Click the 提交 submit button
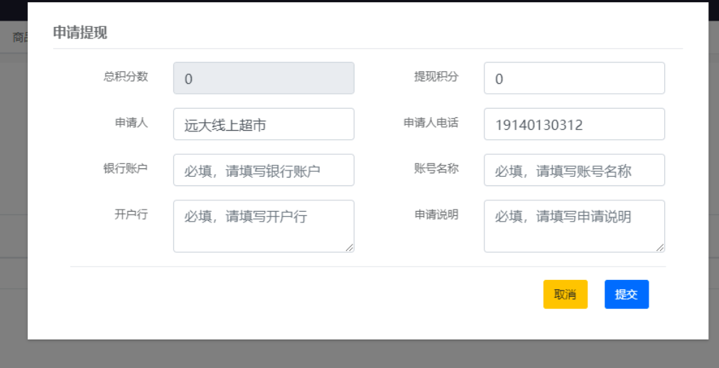Screen dimensions: 719x368 [x=626, y=294]
